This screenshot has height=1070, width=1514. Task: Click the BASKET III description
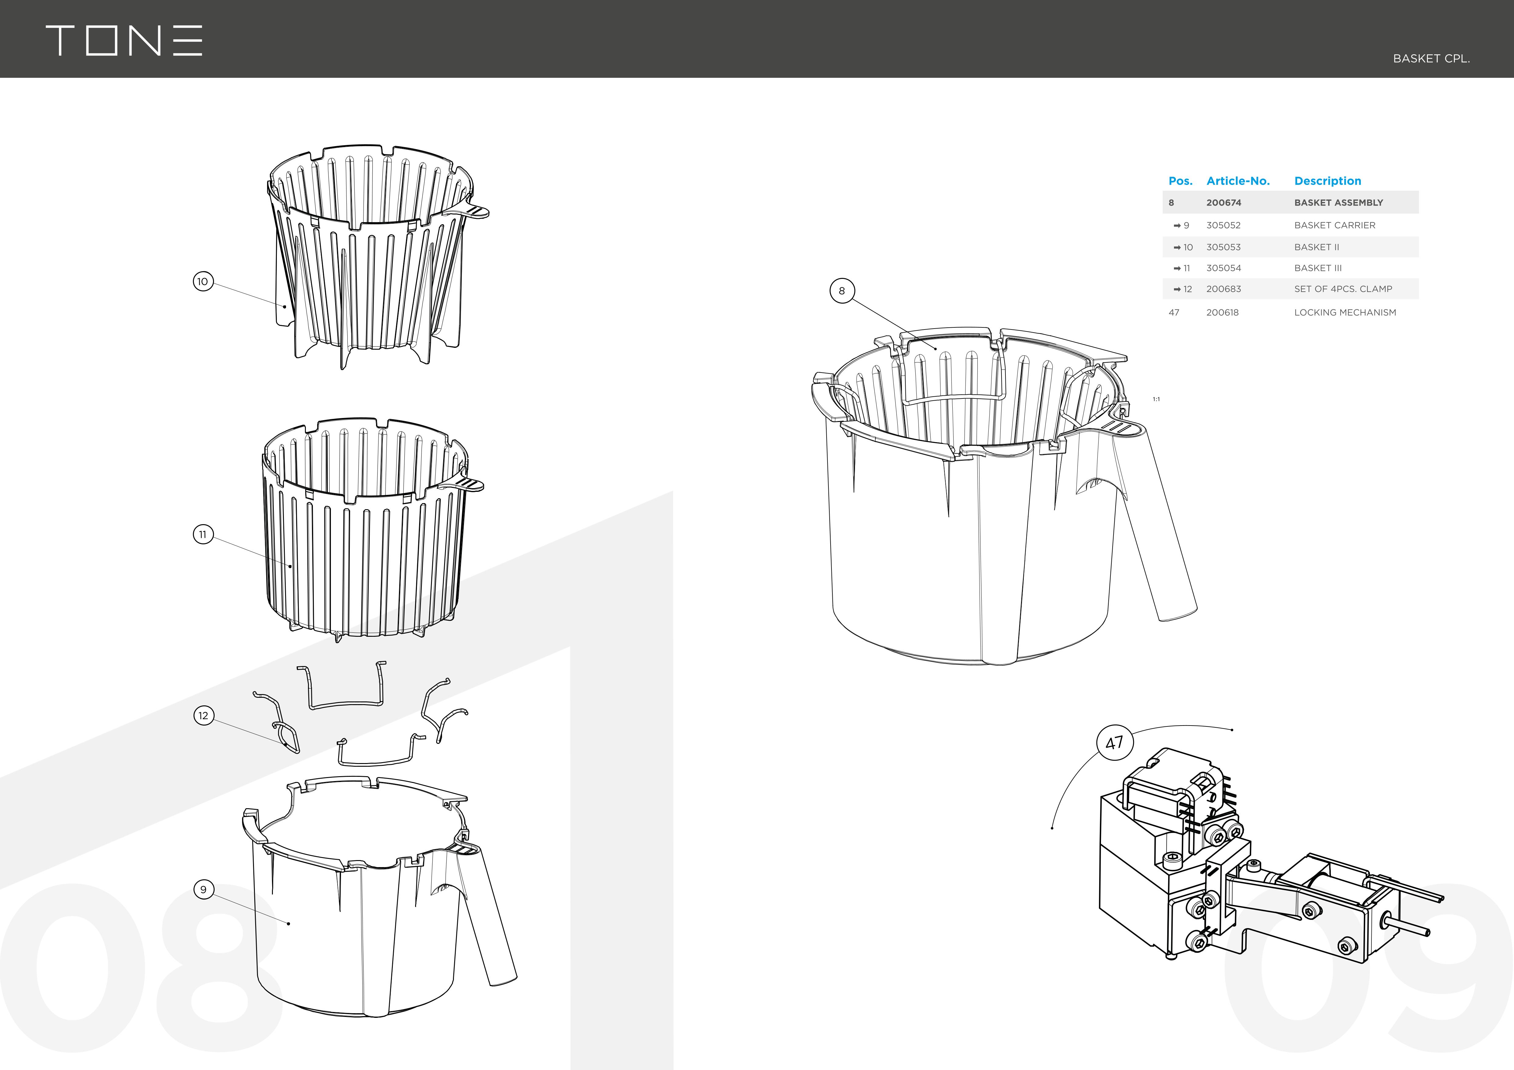coord(1317,268)
